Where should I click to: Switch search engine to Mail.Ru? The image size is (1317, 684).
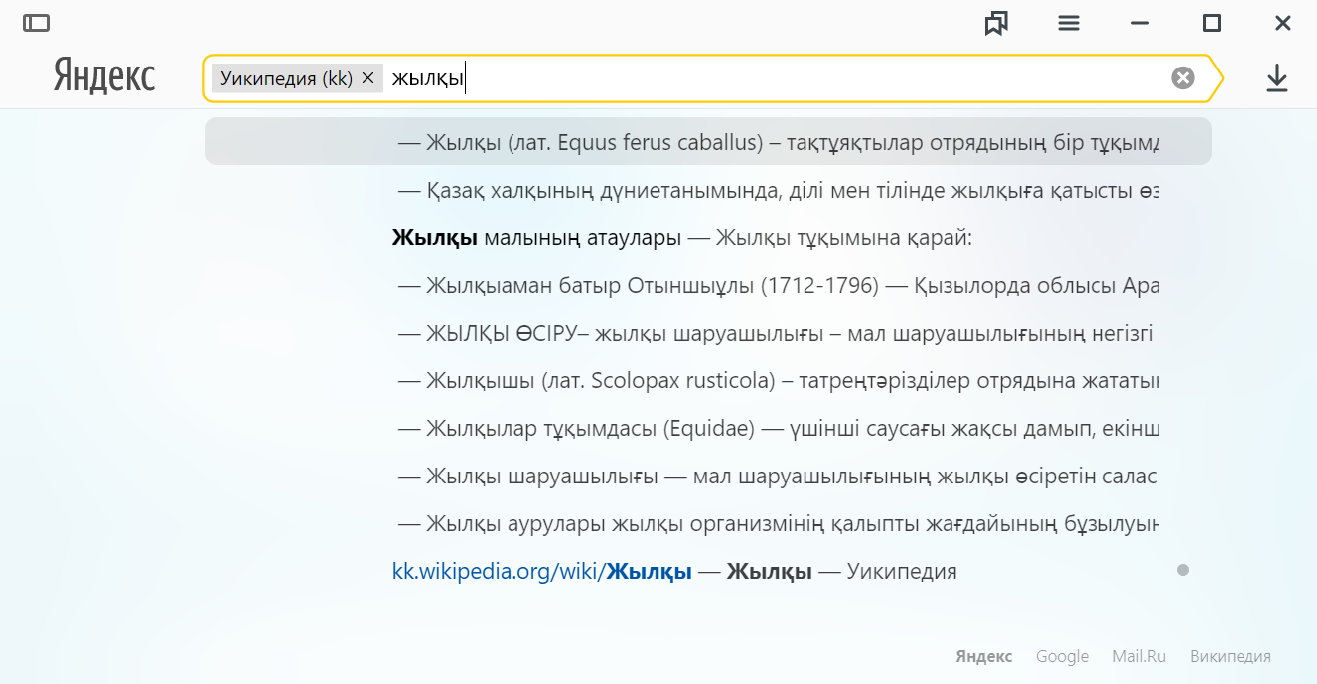1139,656
